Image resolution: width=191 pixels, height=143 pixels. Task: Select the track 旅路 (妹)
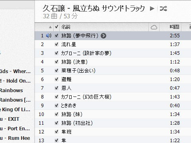72,114
